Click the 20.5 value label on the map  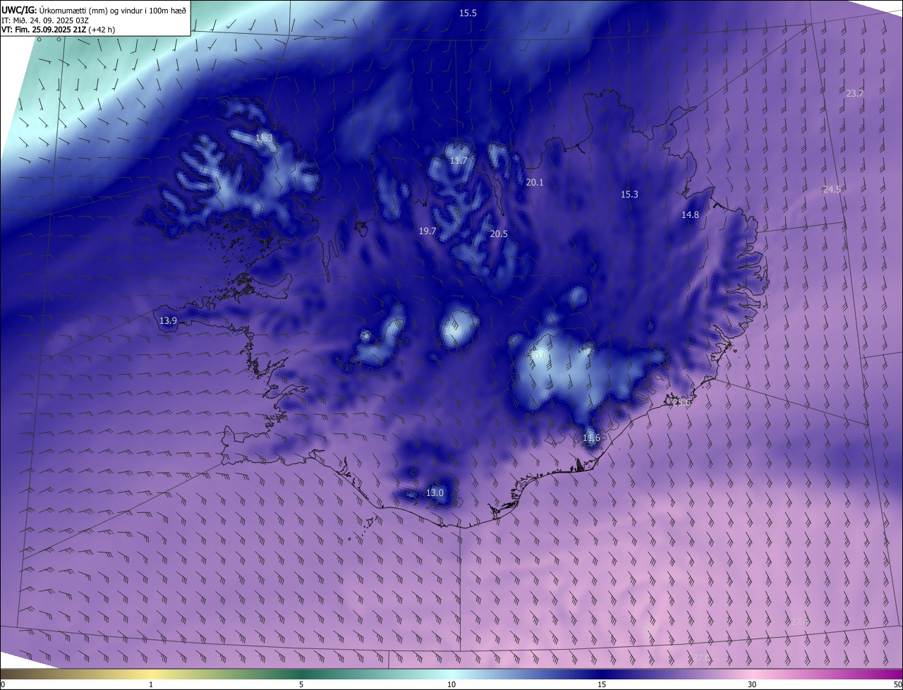point(499,234)
